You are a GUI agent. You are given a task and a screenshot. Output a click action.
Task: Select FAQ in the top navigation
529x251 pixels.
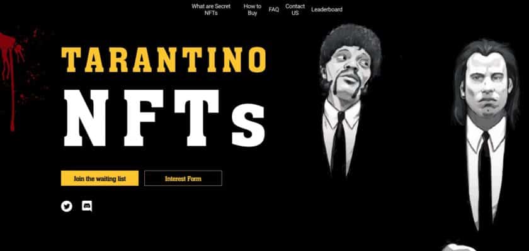[273, 10]
